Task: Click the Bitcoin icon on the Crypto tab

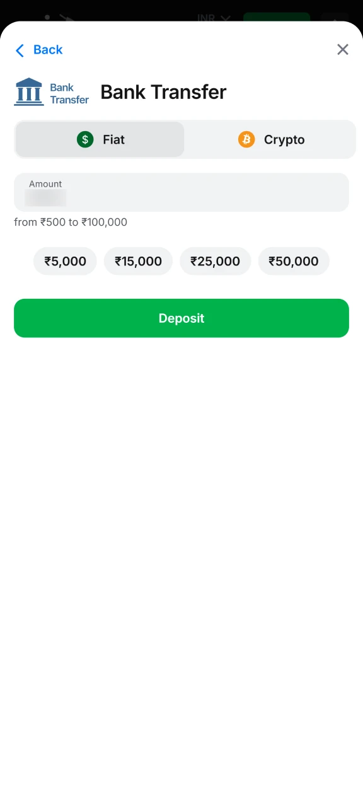Action: [x=246, y=139]
